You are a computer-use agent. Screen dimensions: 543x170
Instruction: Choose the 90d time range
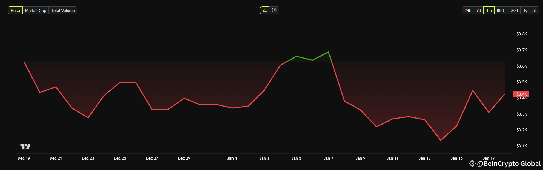[500, 11]
